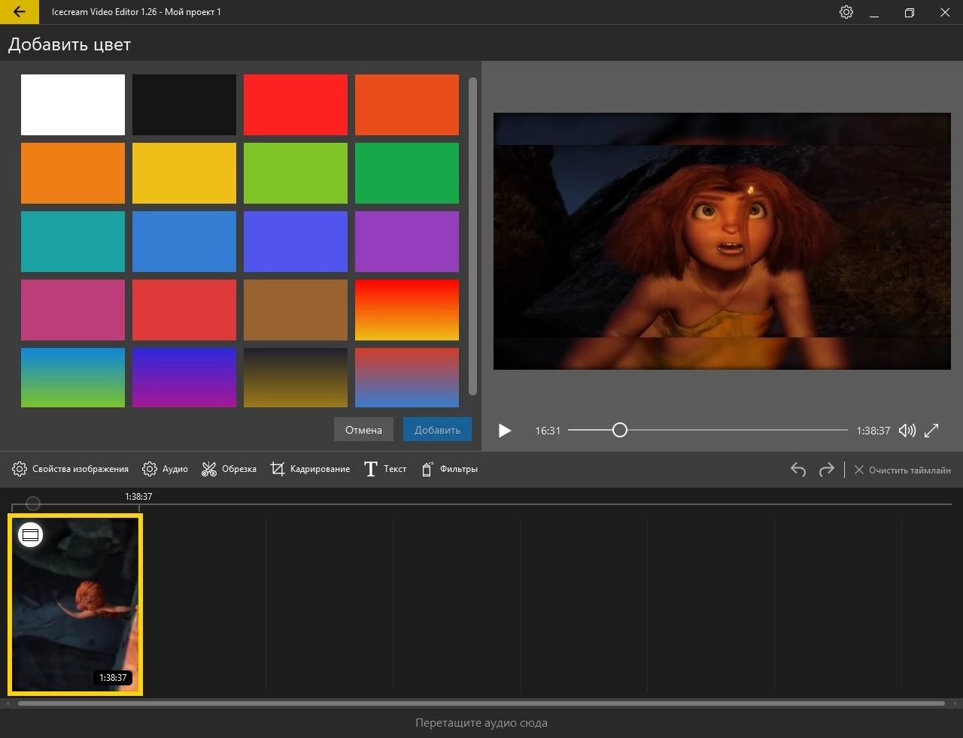
Task: Select the yellow color swatch
Action: coord(184,173)
